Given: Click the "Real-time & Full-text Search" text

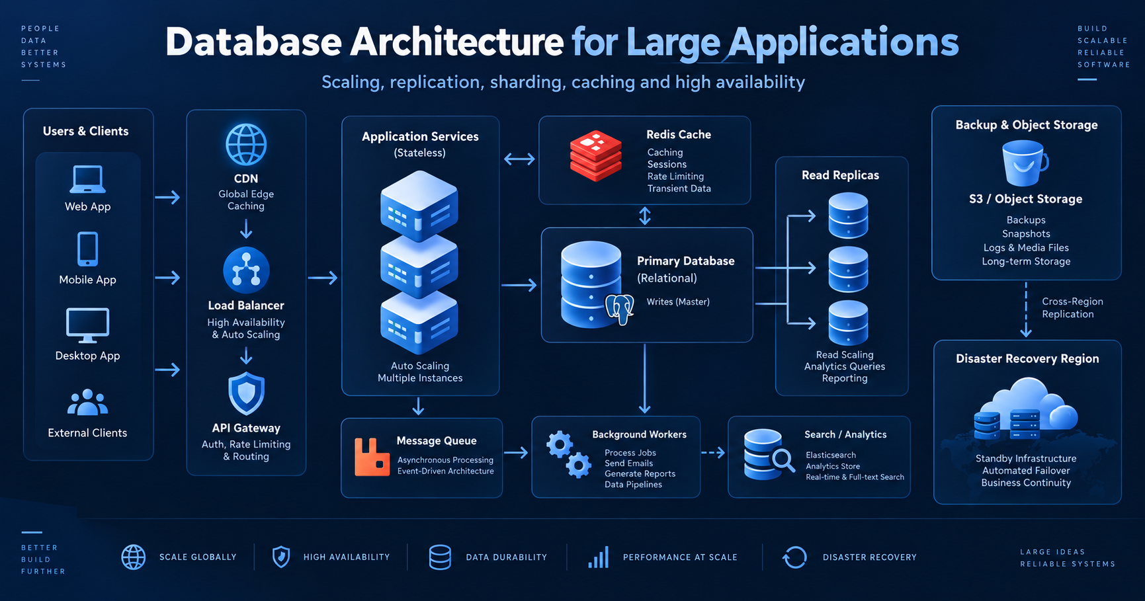Looking at the screenshot, I should point(855,477).
